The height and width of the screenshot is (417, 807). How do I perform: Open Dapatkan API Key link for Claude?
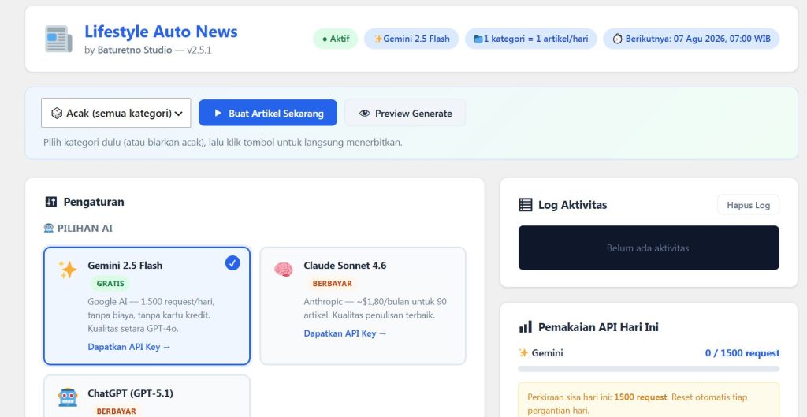point(345,333)
